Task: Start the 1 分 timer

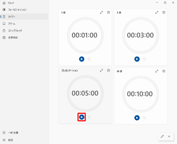Action: (81, 59)
